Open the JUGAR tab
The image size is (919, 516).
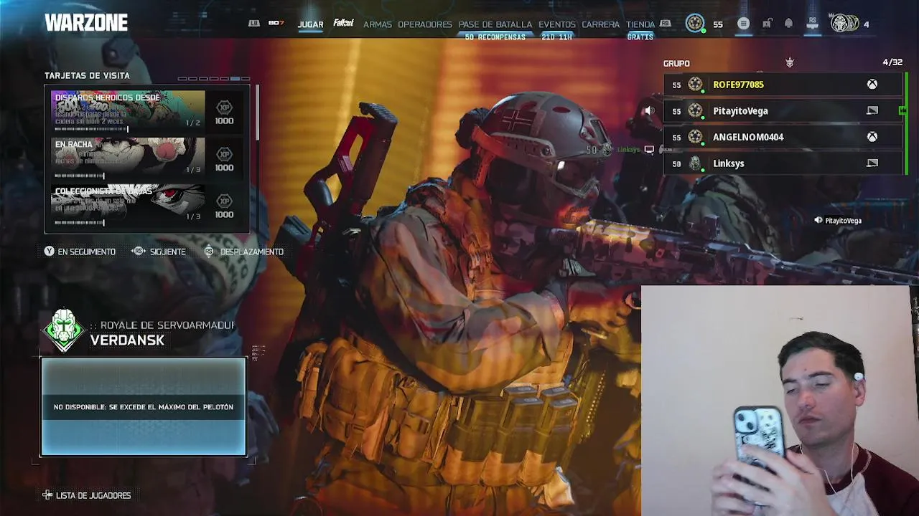point(310,24)
